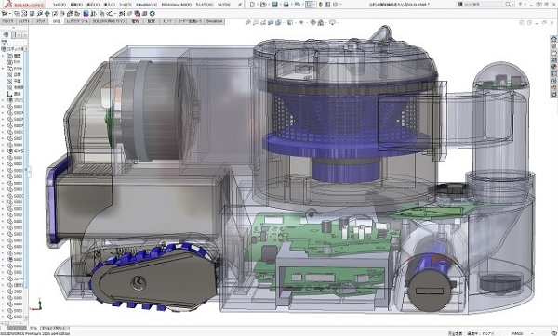Viewport: 558px width, 336px height.
Task: Open the Simulation tab
Action: pyautogui.click(x=215, y=21)
